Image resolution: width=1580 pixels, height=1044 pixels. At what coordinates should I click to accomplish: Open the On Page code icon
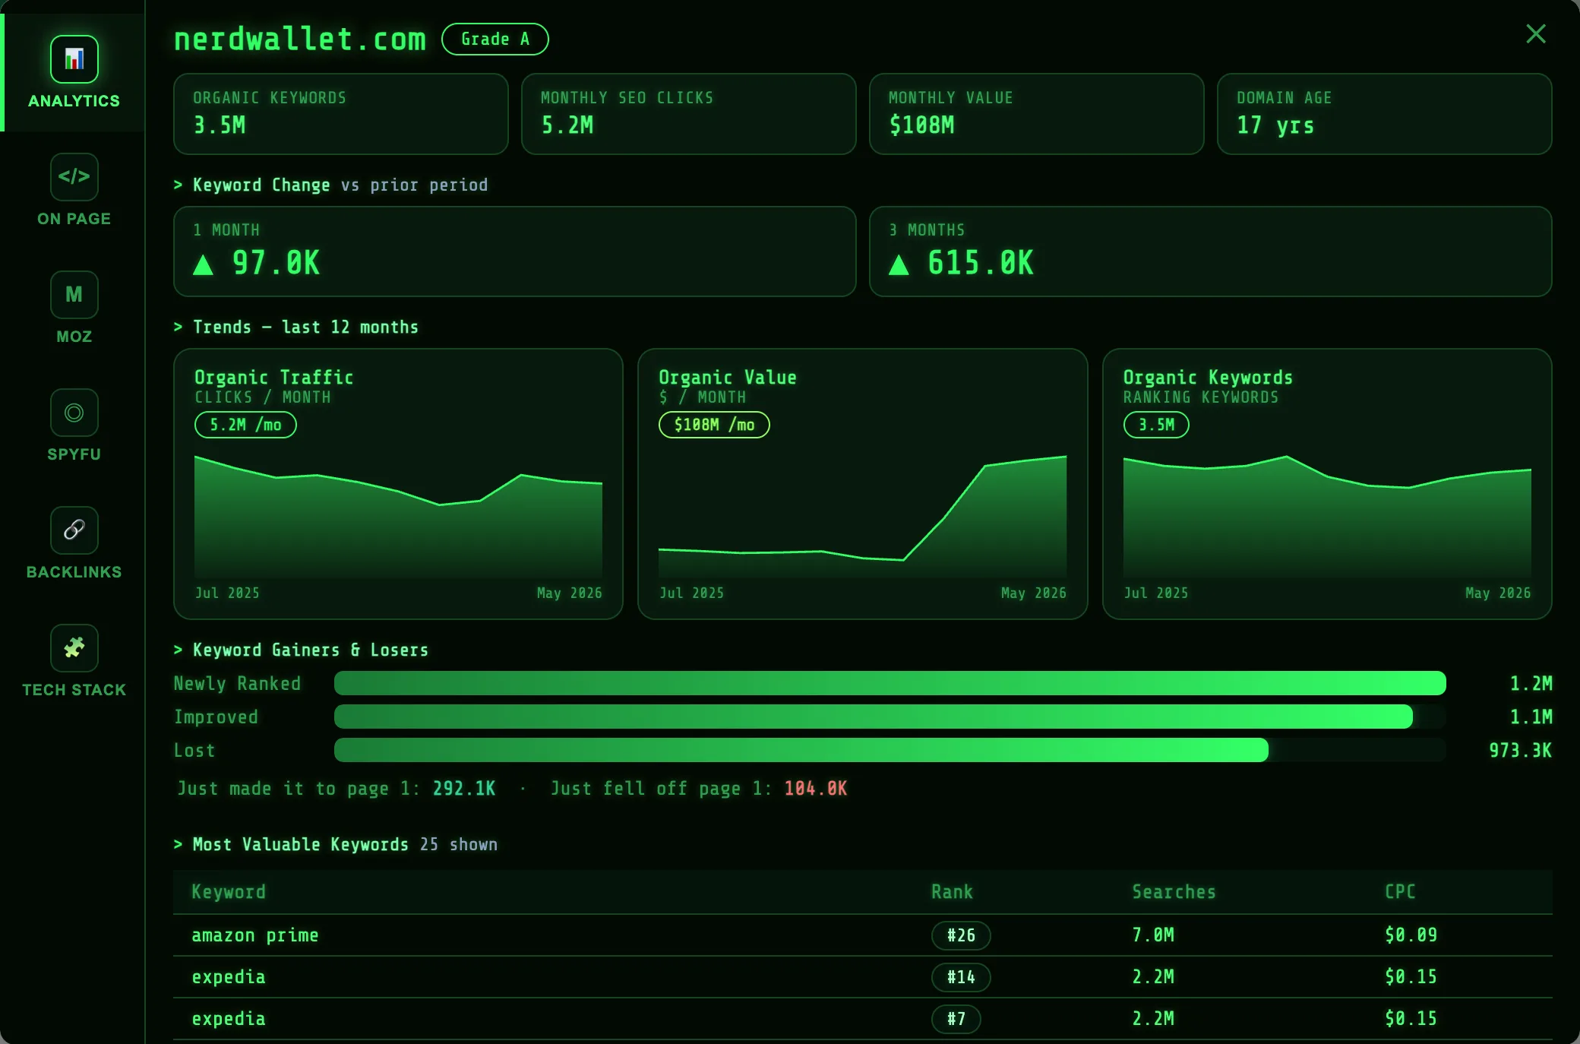point(74,177)
